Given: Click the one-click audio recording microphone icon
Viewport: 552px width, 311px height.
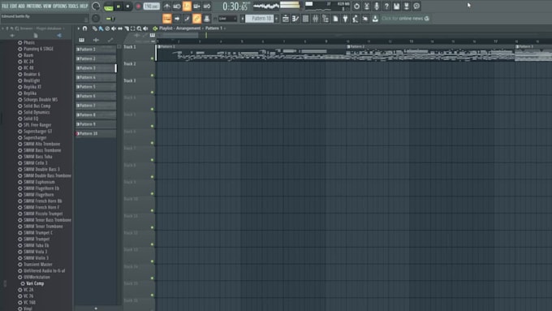Looking at the screenshot, I should [377, 6].
